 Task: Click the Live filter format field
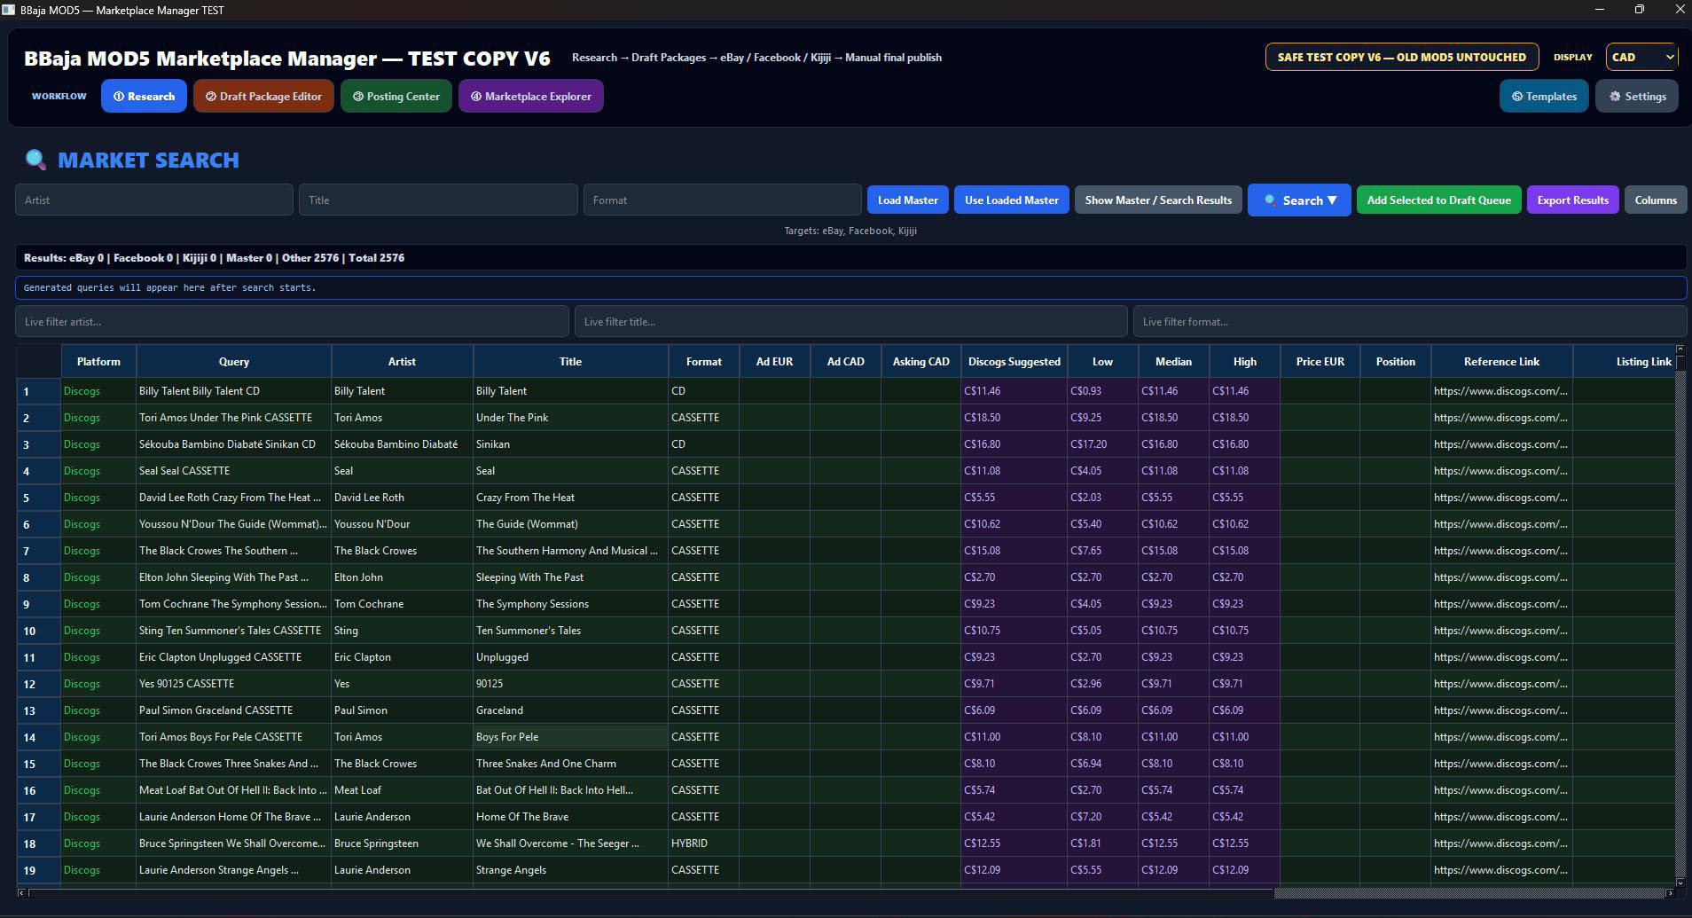pos(1410,321)
